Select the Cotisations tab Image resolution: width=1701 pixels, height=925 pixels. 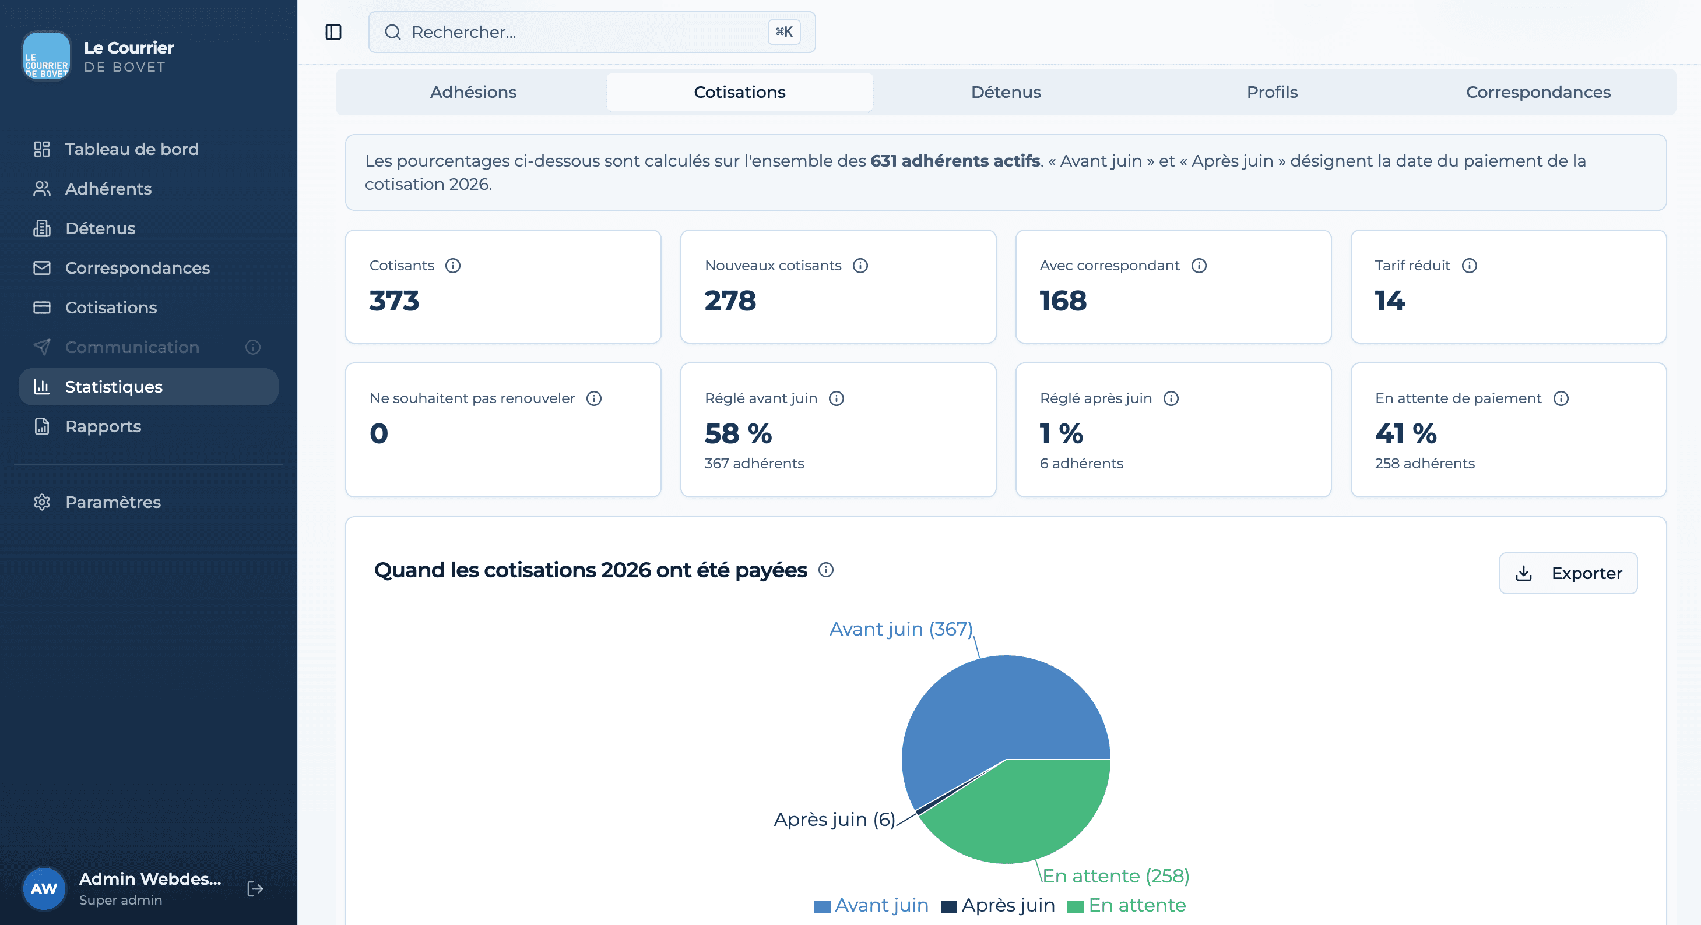740,91
